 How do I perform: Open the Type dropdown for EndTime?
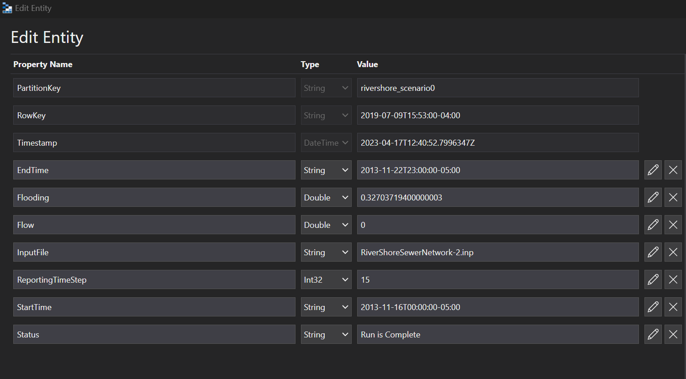pyautogui.click(x=326, y=170)
